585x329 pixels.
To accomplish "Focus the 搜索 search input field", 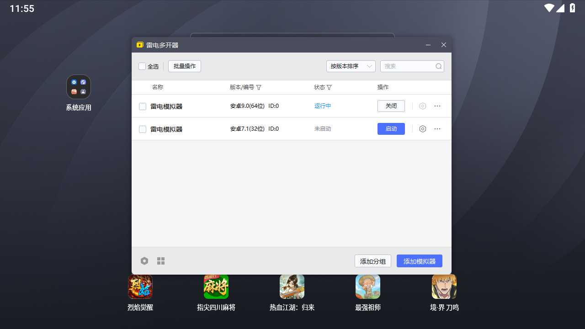I will (412, 66).
